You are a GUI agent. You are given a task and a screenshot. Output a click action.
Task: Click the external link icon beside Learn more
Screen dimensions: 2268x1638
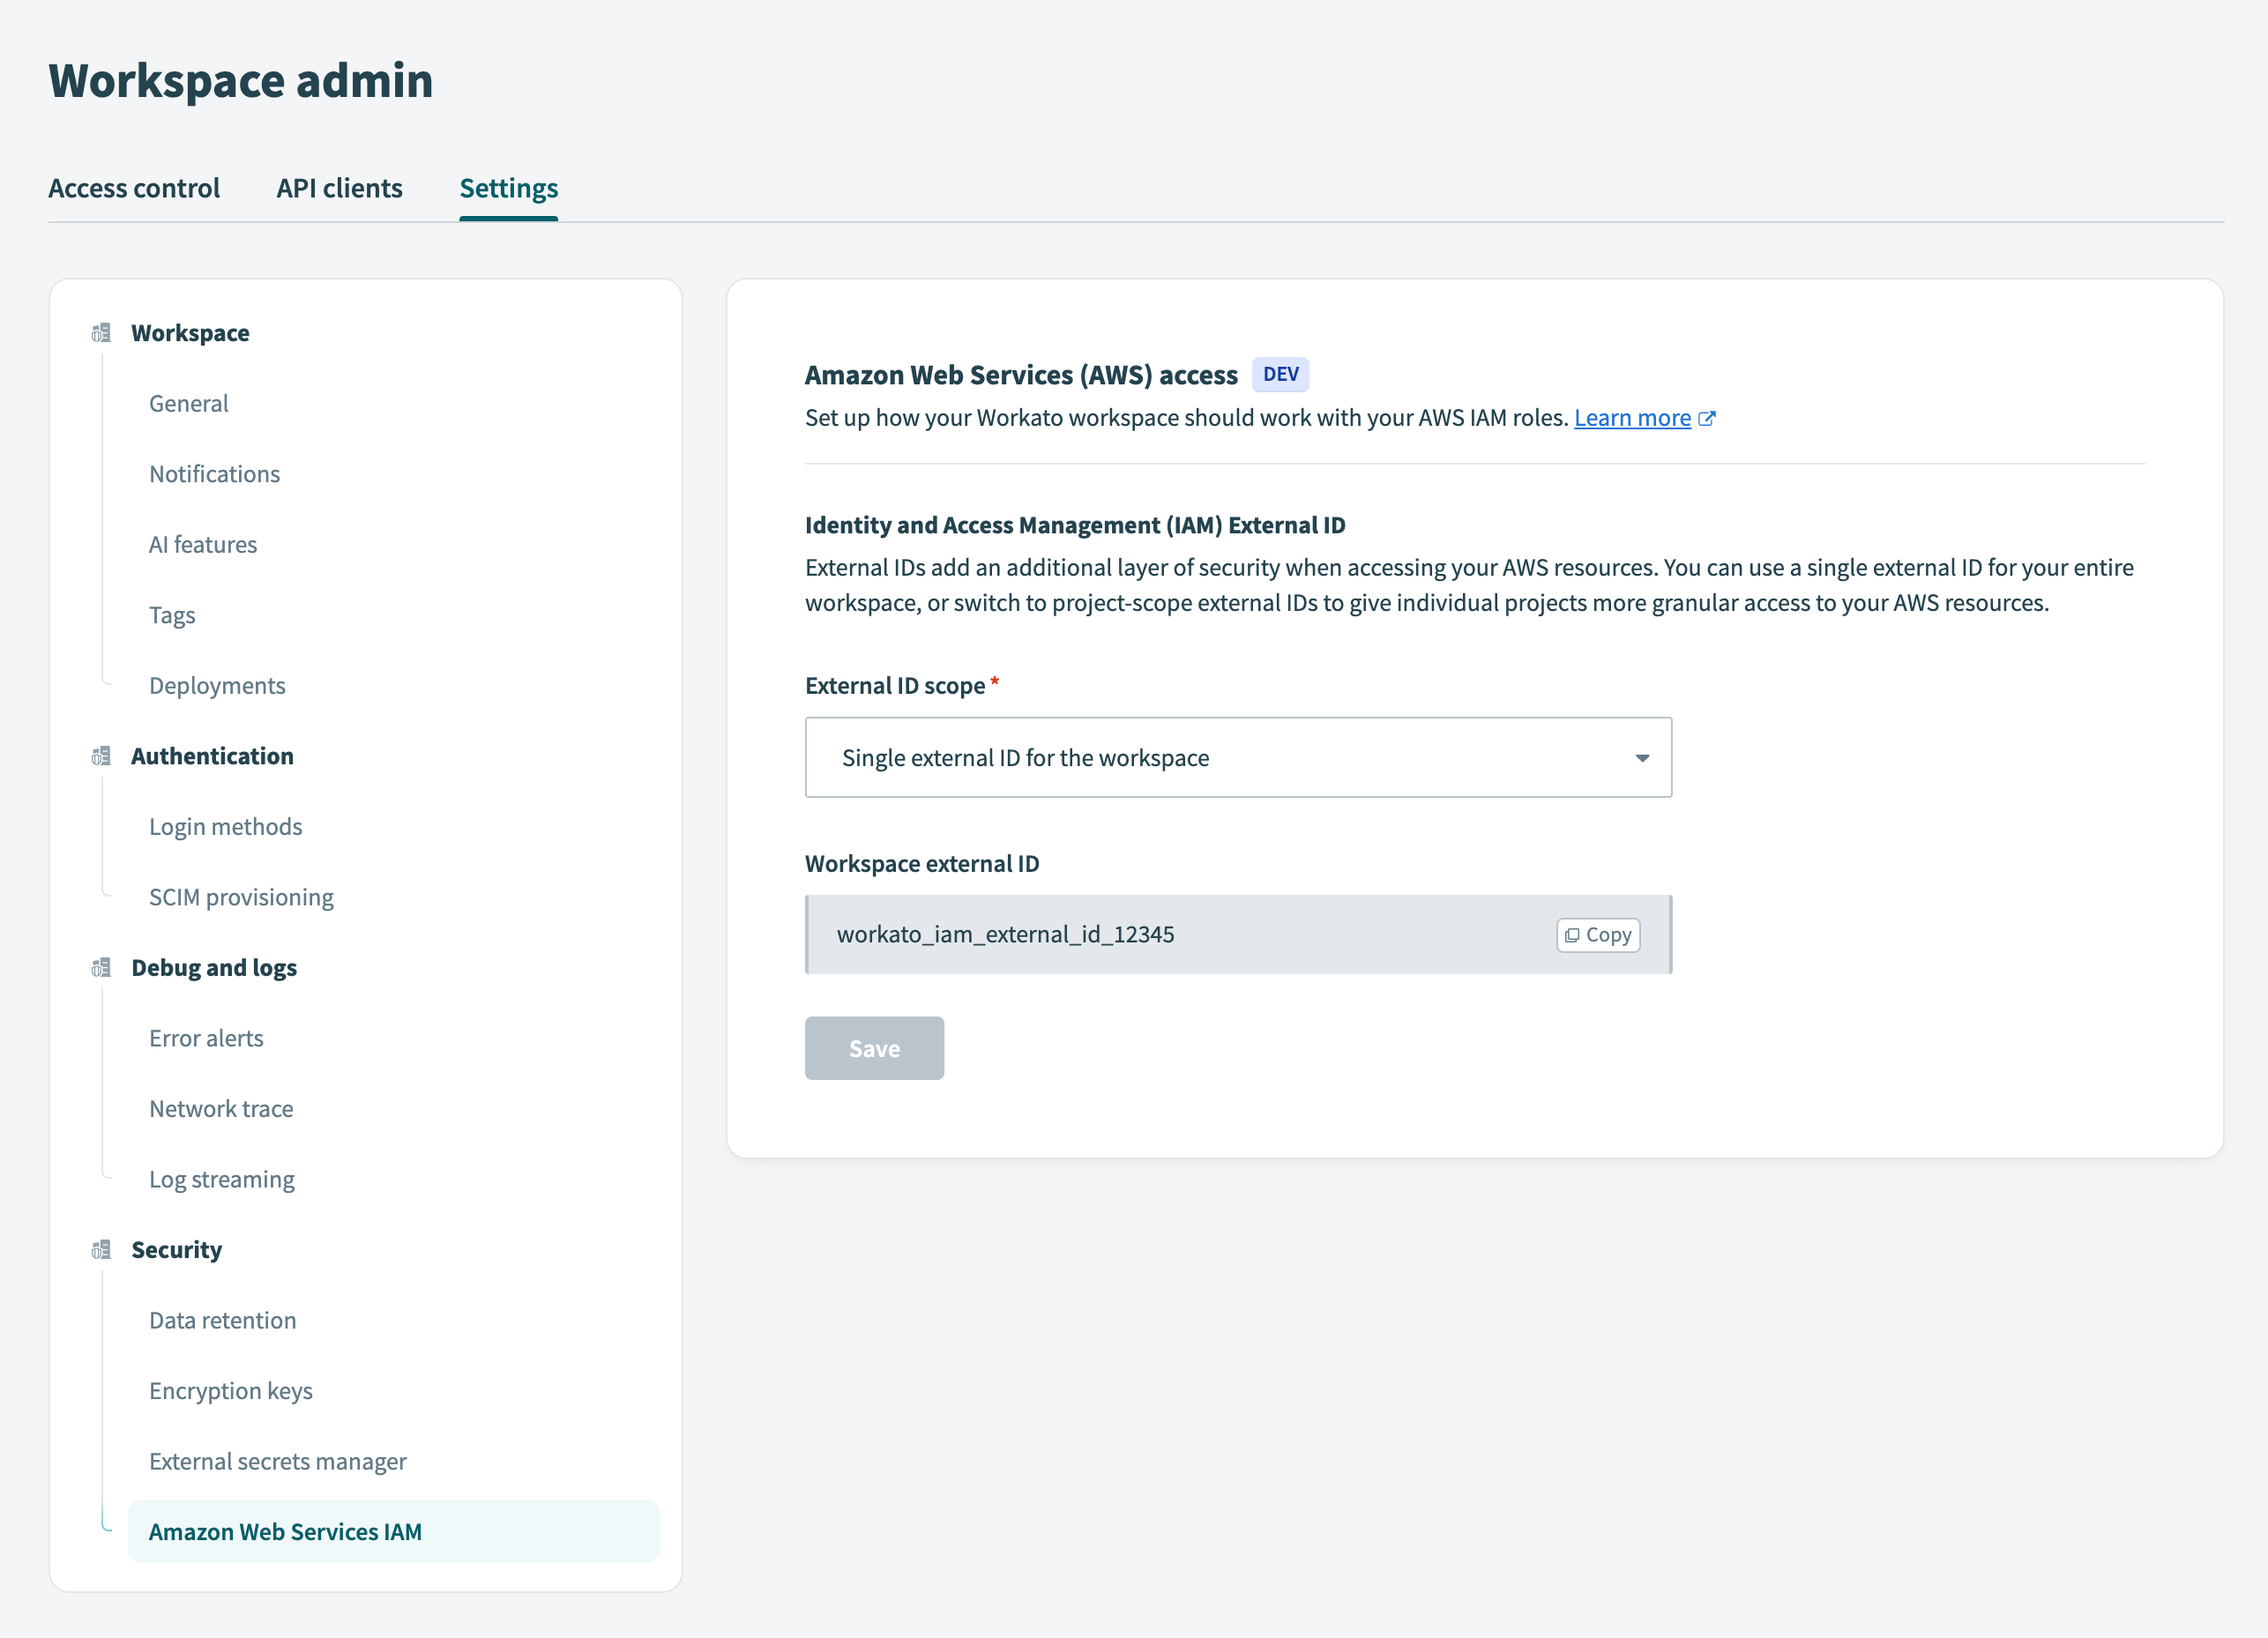(x=1707, y=418)
